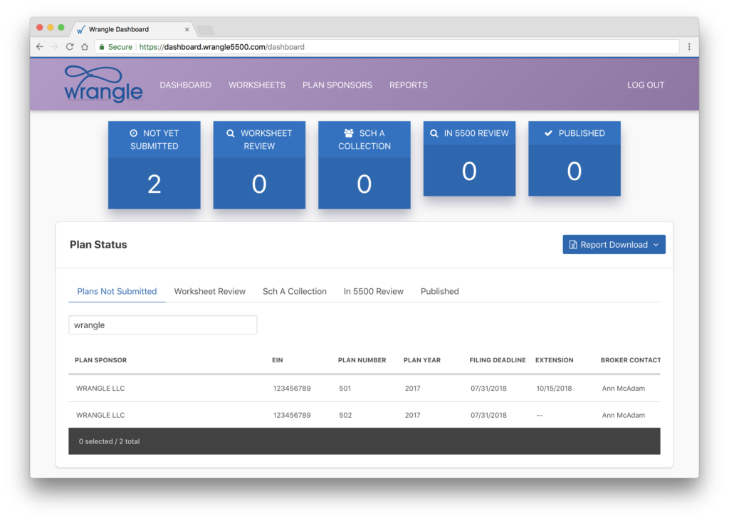Image resolution: width=729 pixels, height=521 pixels.
Task: Click the browser home icon
Action: click(x=85, y=46)
